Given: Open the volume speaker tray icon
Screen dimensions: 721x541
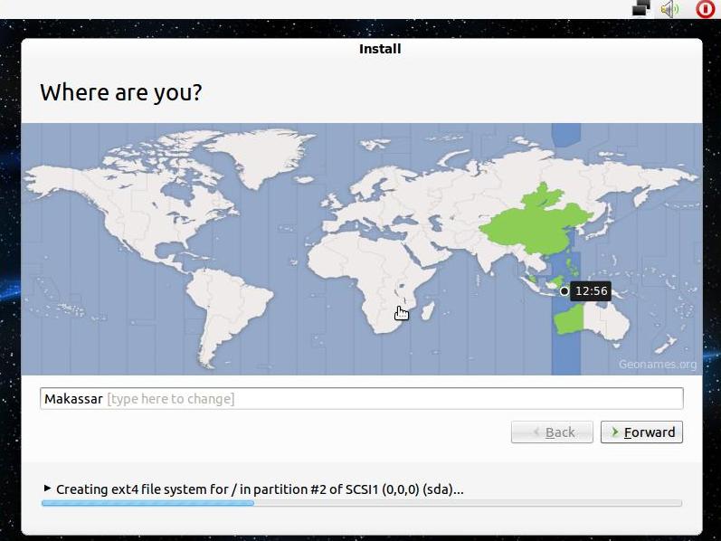Looking at the screenshot, I should [x=669, y=9].
